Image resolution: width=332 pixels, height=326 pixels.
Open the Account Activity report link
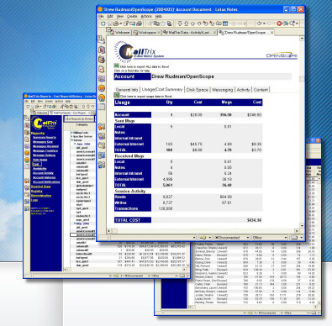[x=43, y=173]
